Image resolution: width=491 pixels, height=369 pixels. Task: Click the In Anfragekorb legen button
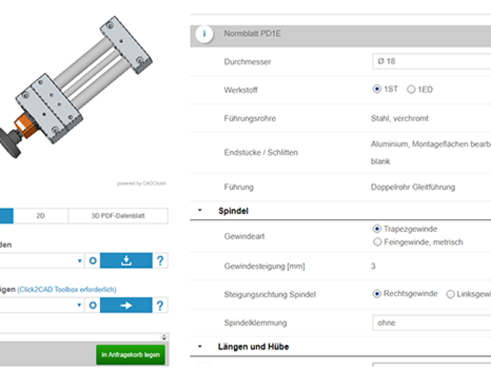pyautogui.click(x=131, y=355)
